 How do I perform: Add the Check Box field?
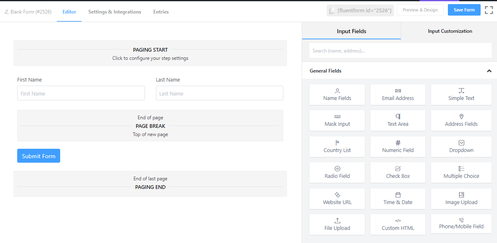(398, 173)
